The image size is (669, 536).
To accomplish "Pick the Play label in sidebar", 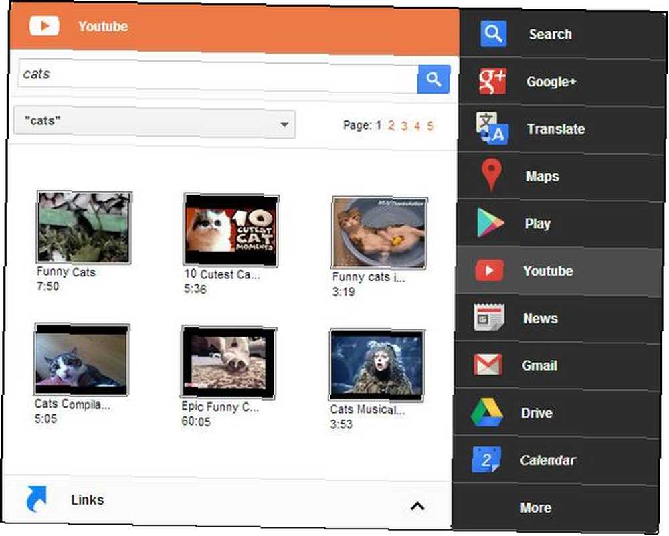I will click(538, 224).
